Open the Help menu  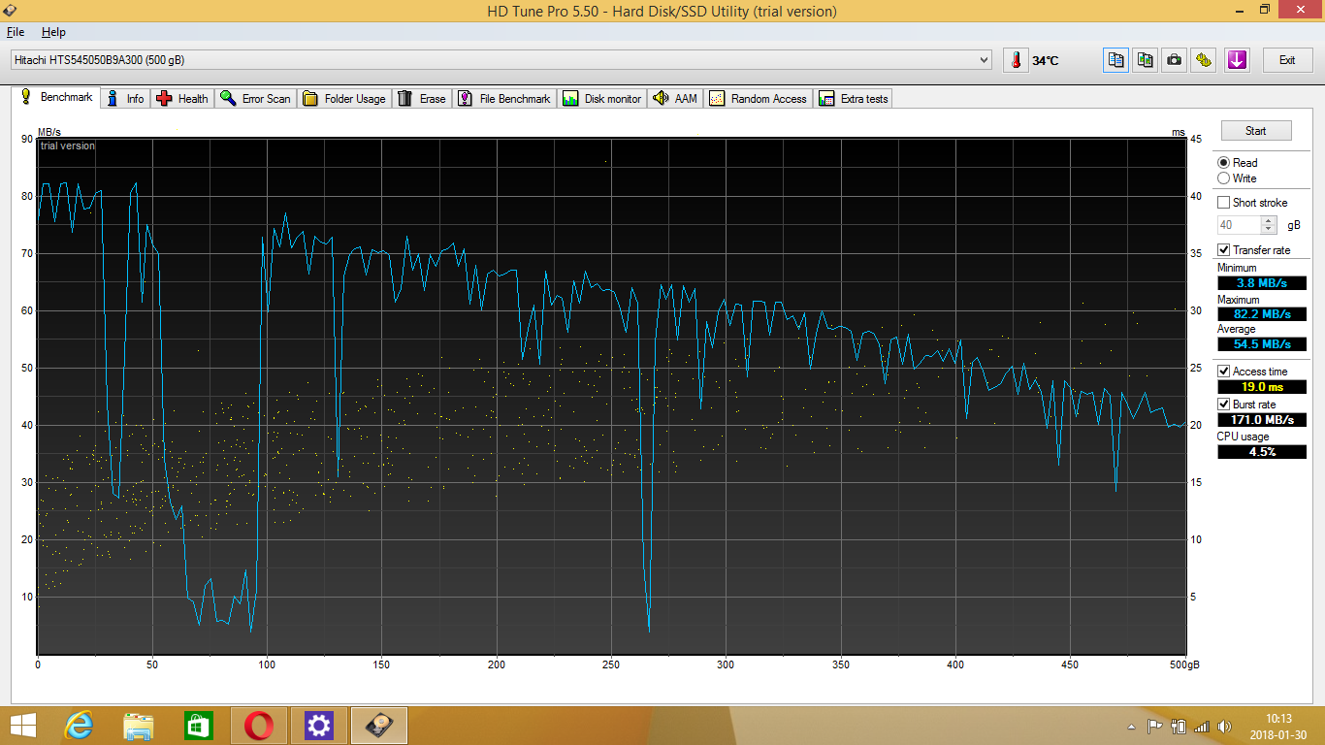coord(53,32)
